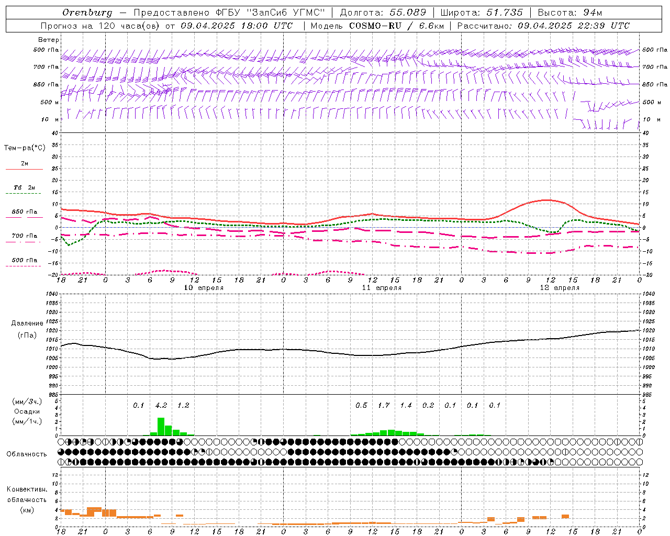Viewport: 670px width, 536px height.
Task: Click the '11 апреля' date label
Action: pos(382,288)
